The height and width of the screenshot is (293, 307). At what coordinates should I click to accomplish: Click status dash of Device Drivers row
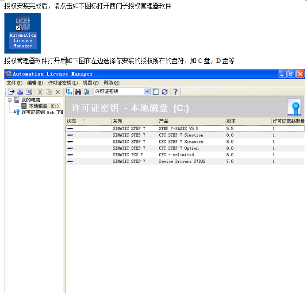70,162
